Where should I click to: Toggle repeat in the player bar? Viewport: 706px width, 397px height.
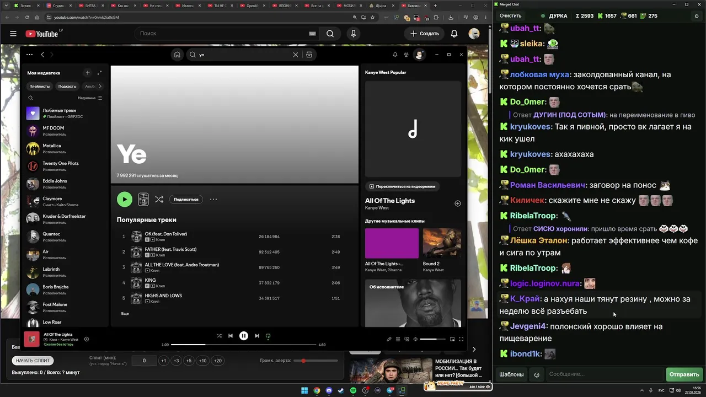(x=268, y=336)
